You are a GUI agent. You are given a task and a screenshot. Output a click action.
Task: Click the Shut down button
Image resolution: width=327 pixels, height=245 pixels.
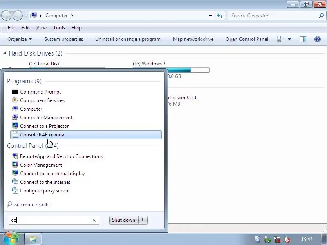[x=123, y=220]
